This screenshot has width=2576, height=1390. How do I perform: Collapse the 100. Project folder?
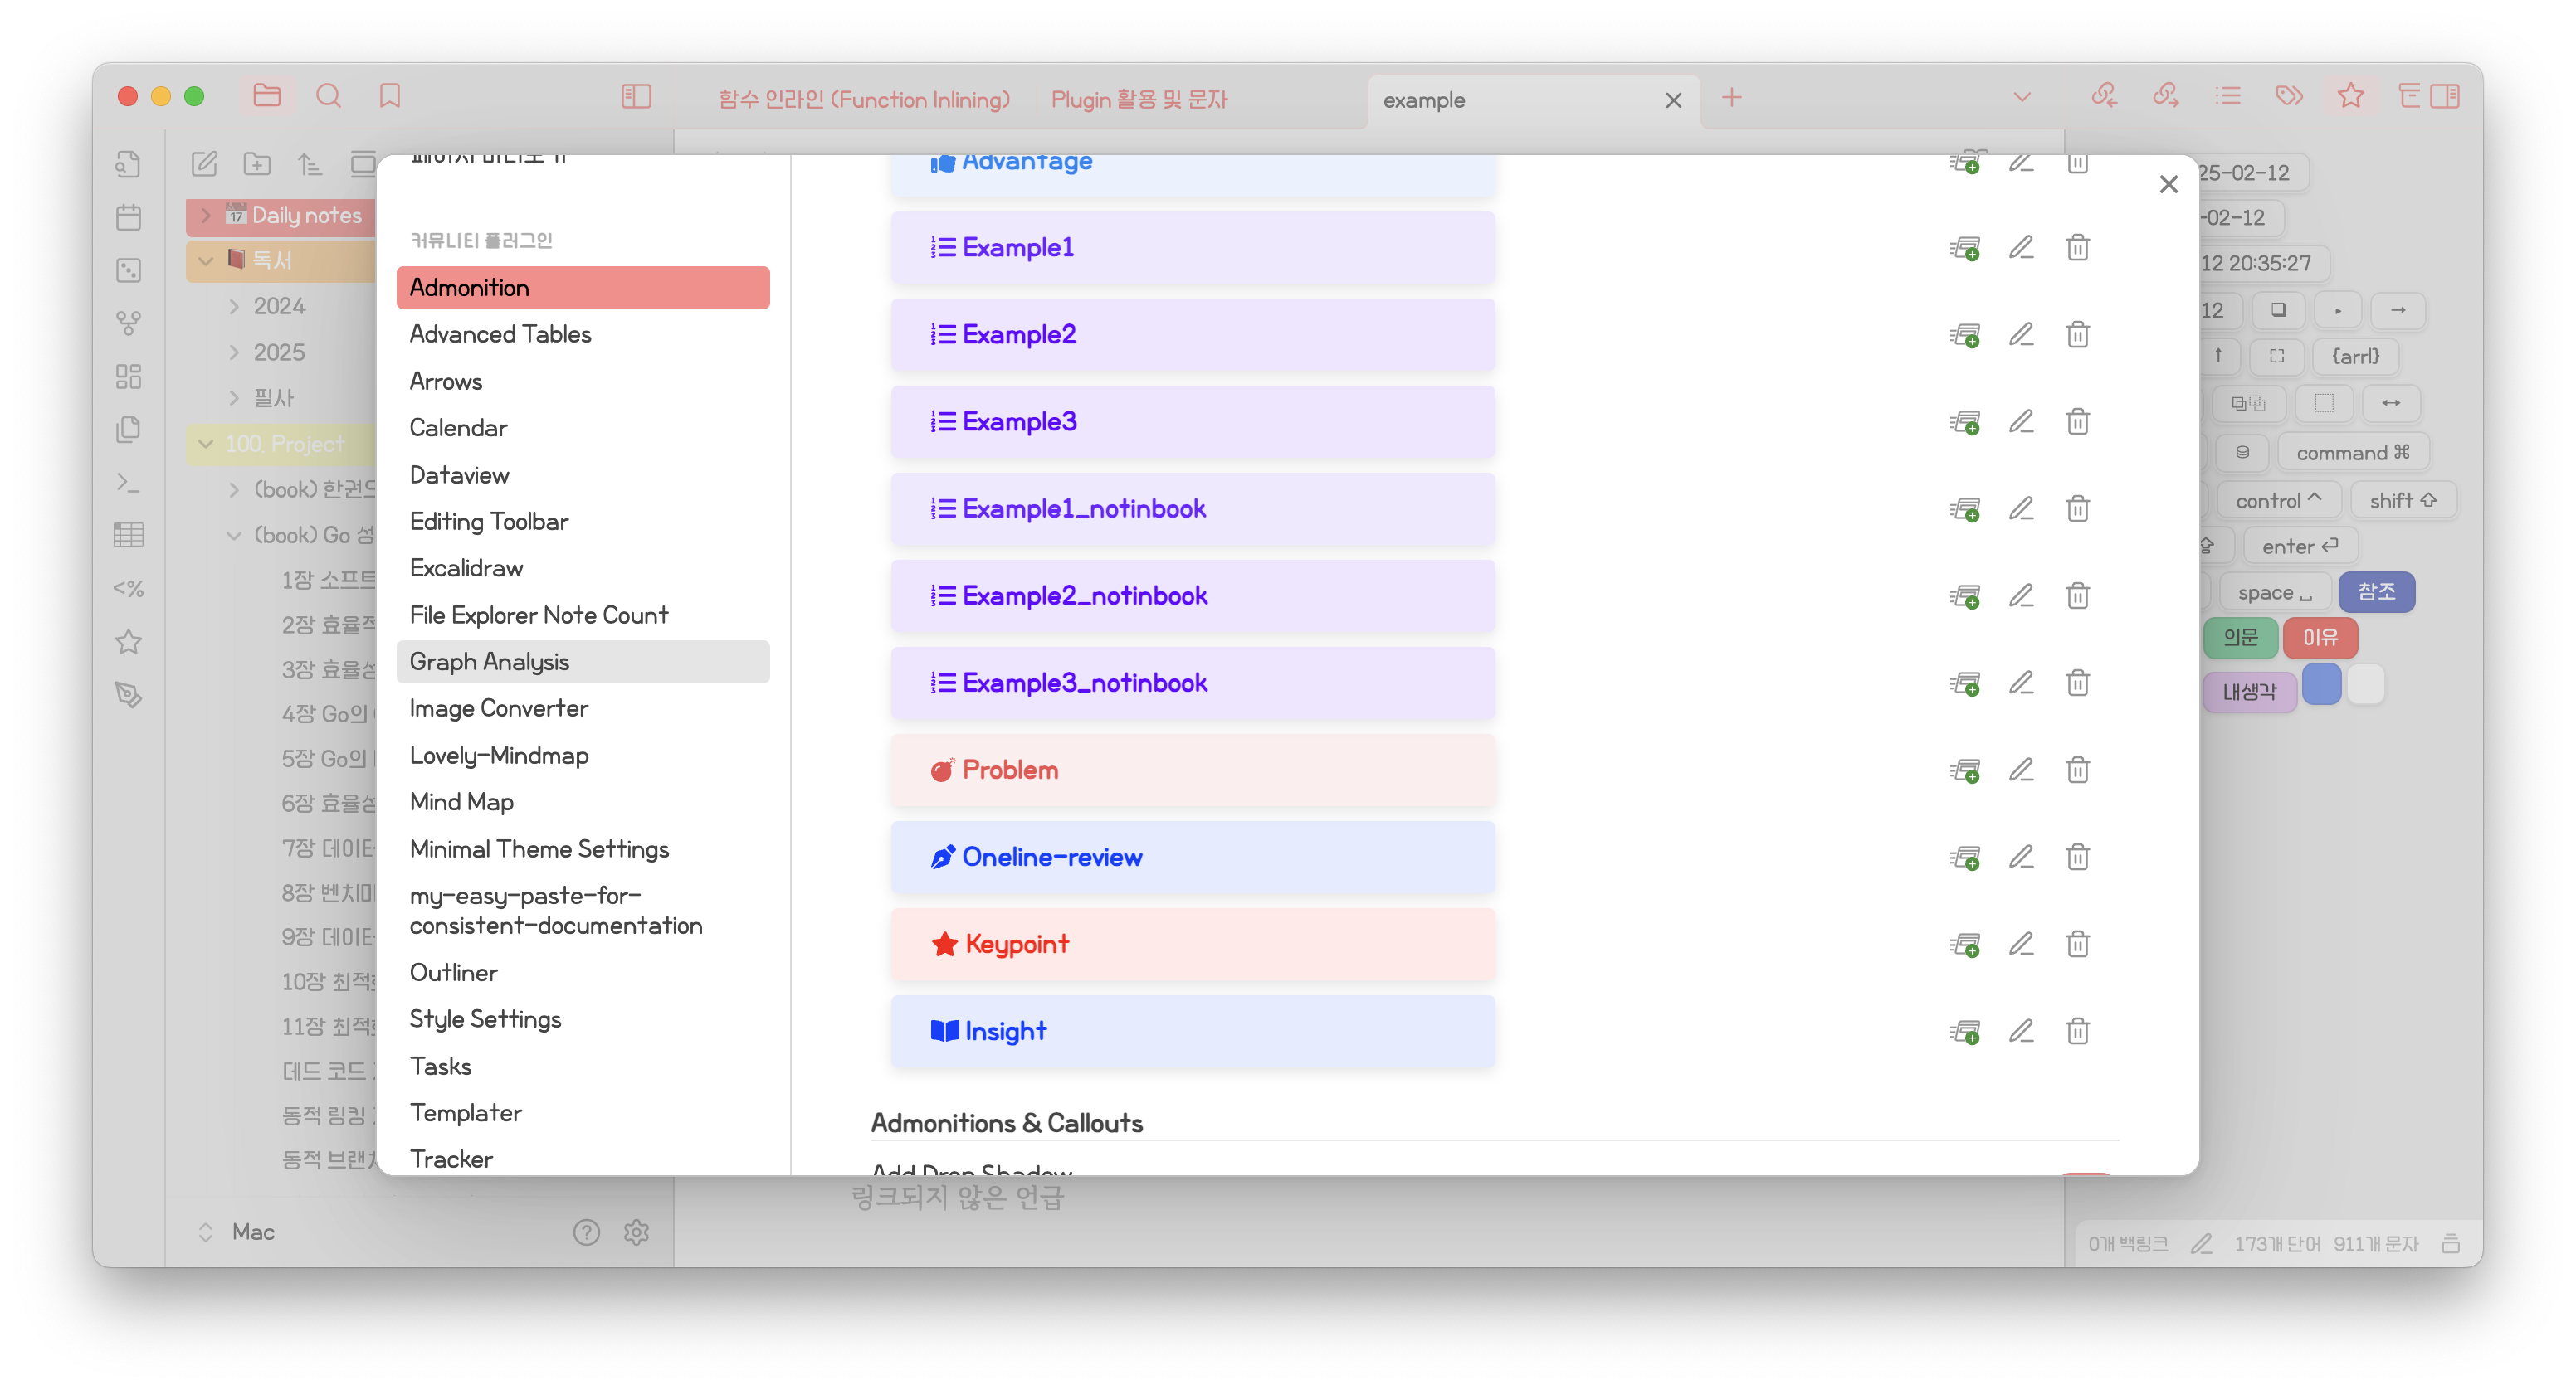pos(205,444)
